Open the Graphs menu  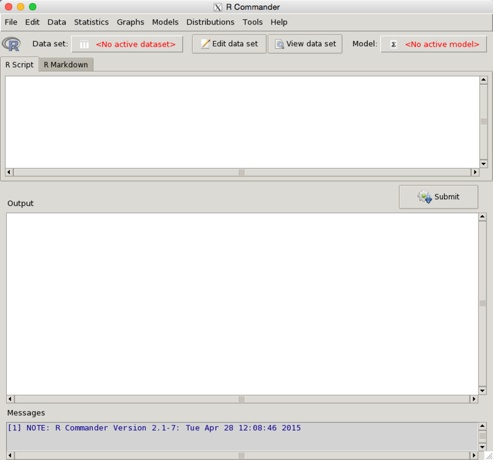tap(131, 22)
